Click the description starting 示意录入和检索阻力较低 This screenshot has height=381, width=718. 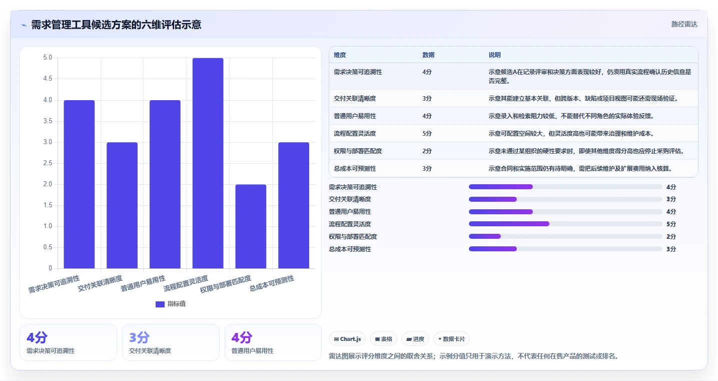(x=571, y=116)
